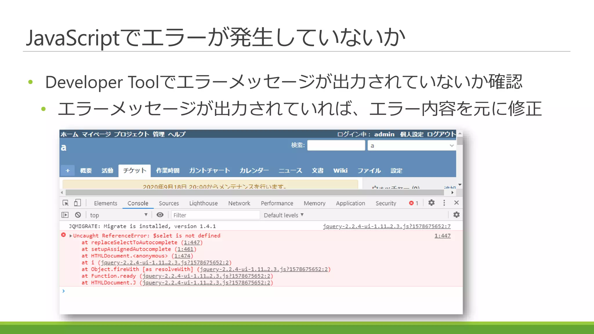
Task: Open jquery link in Function.ready line
Action: pyautogui.click(x=206, y=276)
